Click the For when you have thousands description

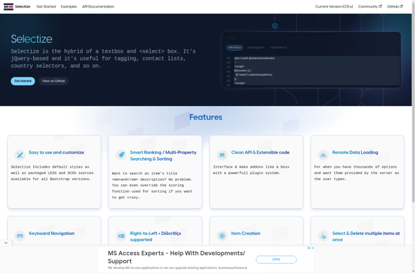pos(356,173)
